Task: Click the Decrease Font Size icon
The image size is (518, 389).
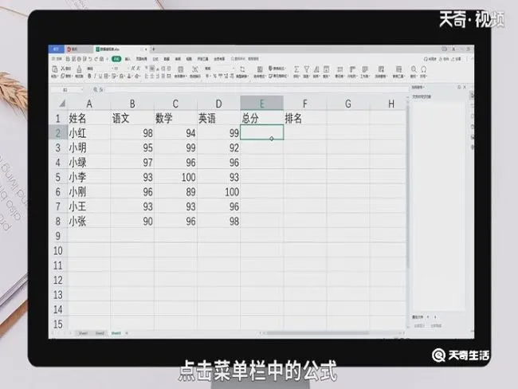Action: [139, 69]
